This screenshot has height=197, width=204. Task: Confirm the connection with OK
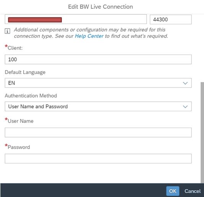tap(173, 191)
